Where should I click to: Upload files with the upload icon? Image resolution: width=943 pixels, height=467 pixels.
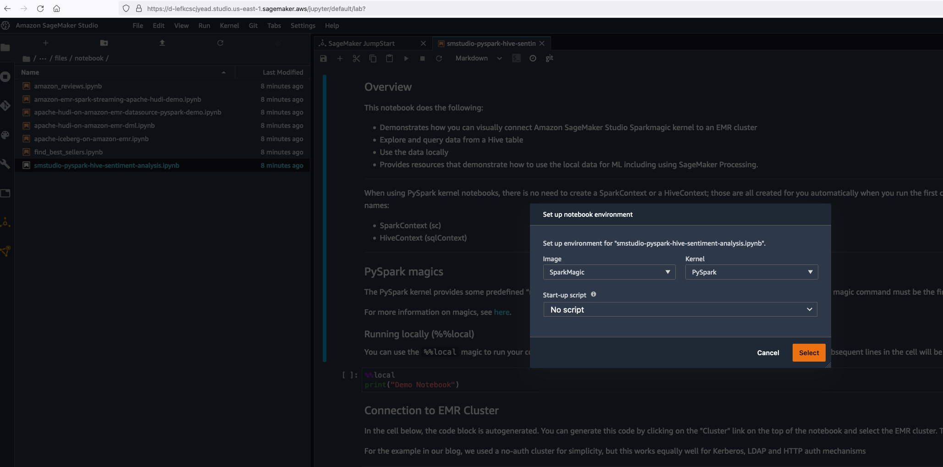pos(162,43)
